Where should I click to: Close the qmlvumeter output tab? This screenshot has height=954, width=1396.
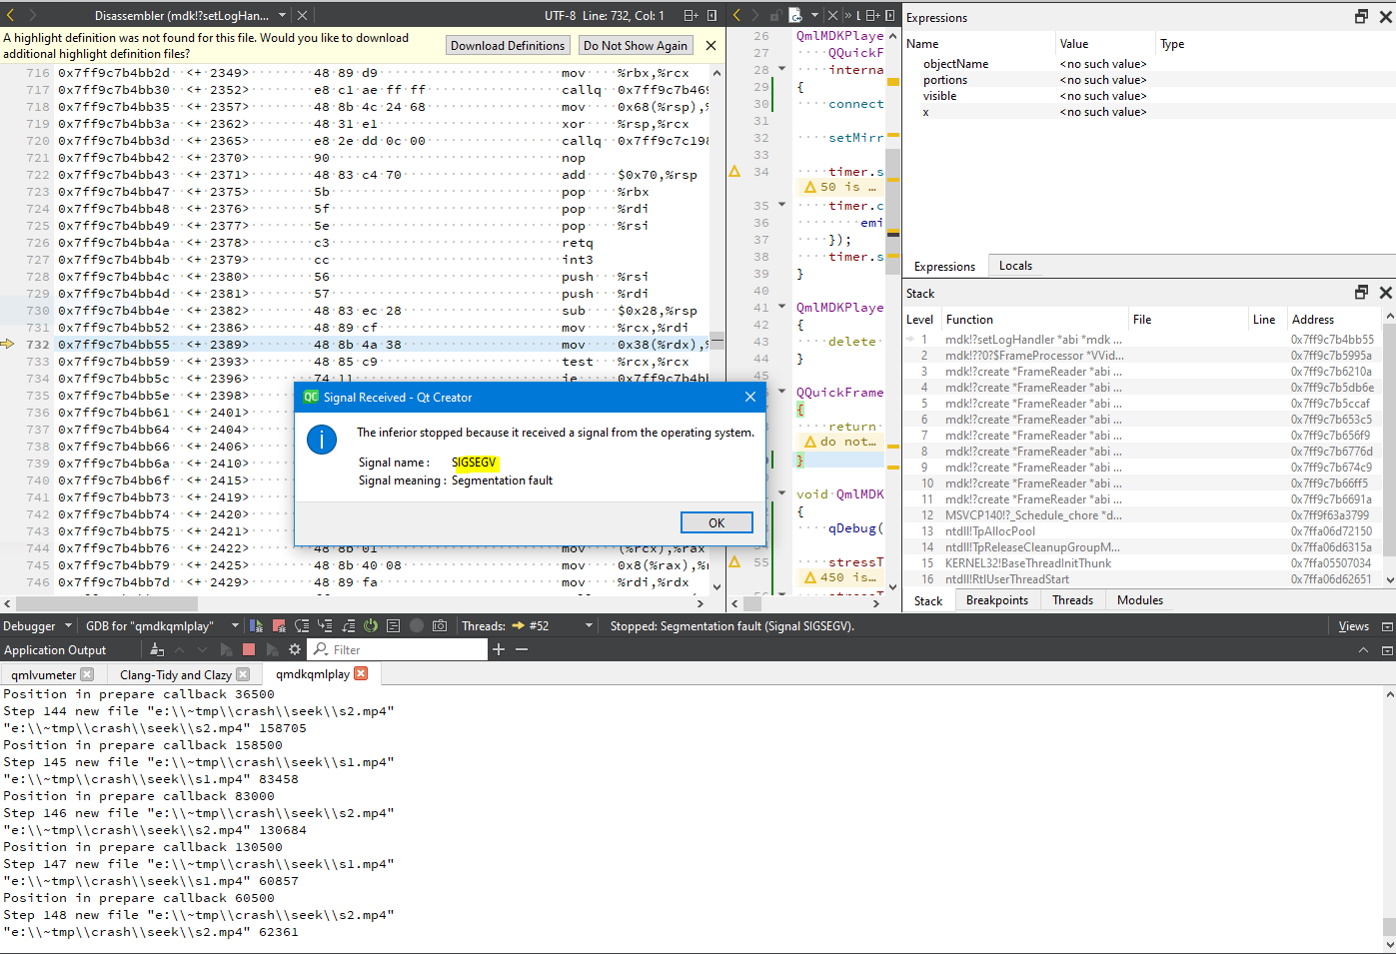tap(87, 674)
